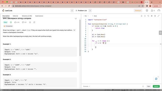
Task: Format code with the braces icon
Action: (145, 16)
